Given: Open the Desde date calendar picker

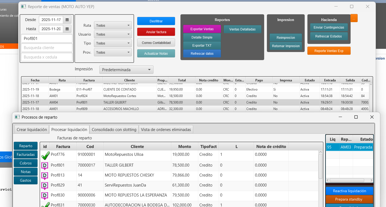Looking at the screenshot, I should [67, 20].
